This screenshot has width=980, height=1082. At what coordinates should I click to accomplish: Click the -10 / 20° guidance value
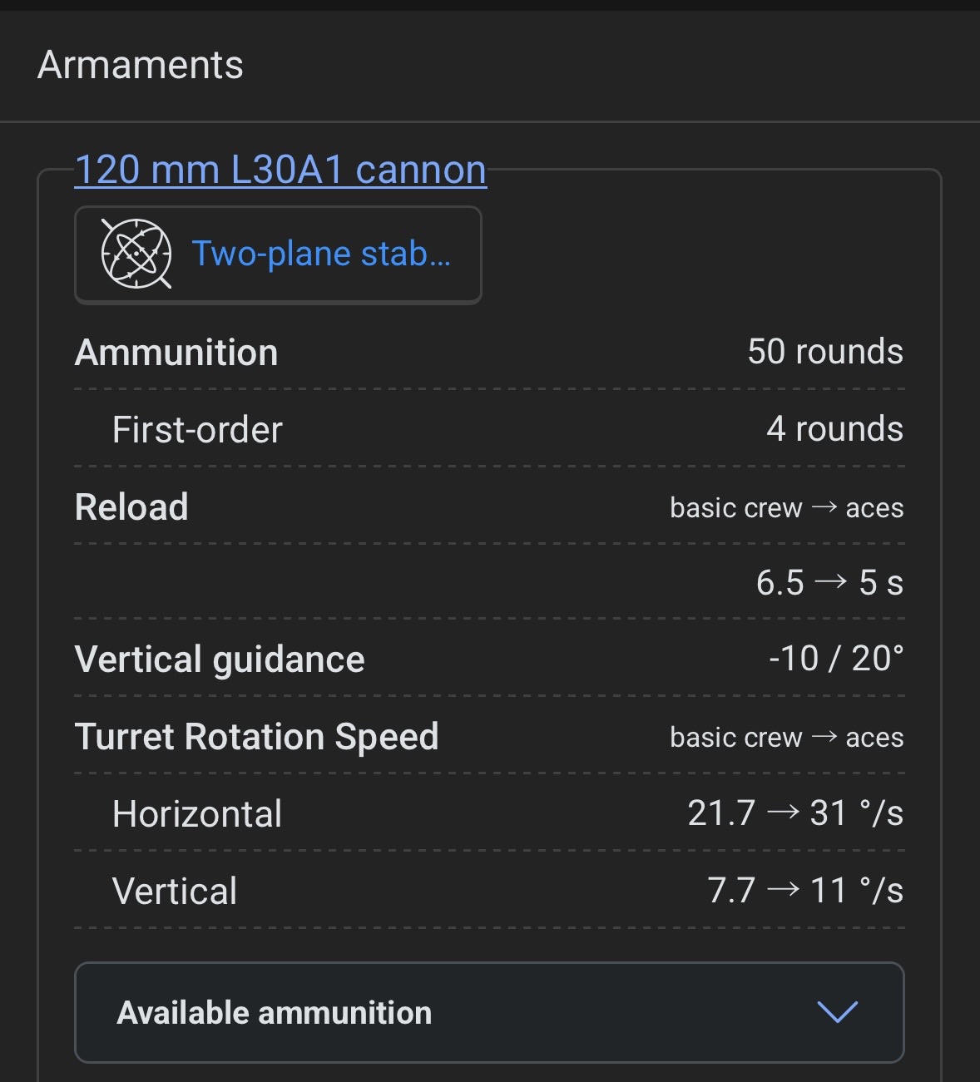(x=835, y=659)
